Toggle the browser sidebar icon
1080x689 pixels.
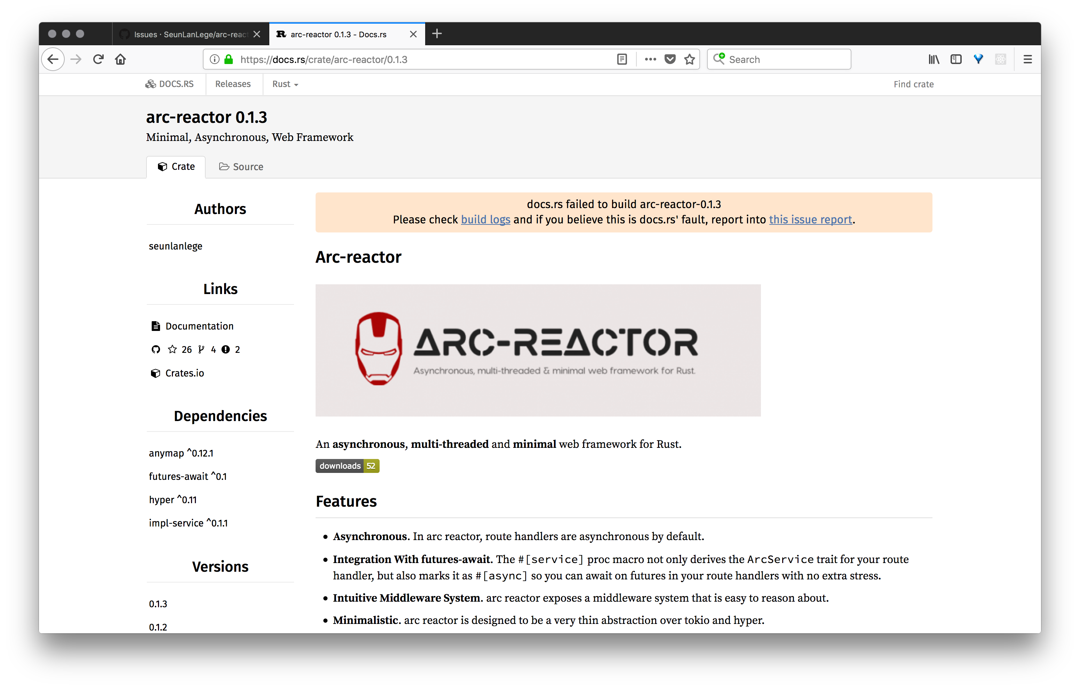click(956, 59)
